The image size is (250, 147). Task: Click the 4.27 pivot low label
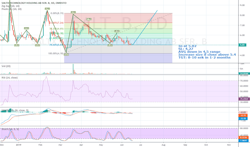(x=66, y=55)
